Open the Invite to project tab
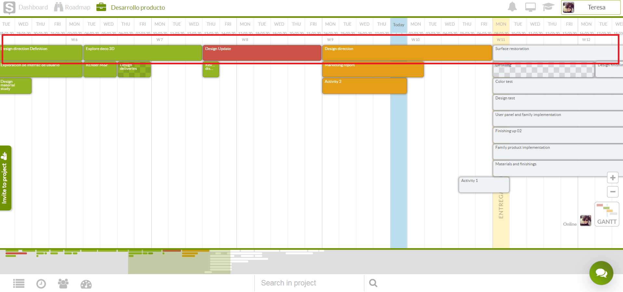The width and height of the screenshot is (623, 292). 6,178
